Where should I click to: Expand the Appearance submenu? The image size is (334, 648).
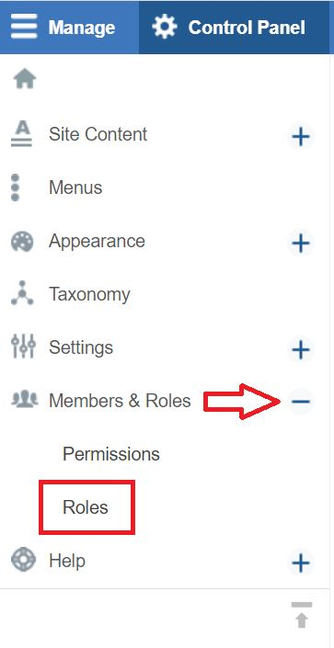(x=301, y=243)
